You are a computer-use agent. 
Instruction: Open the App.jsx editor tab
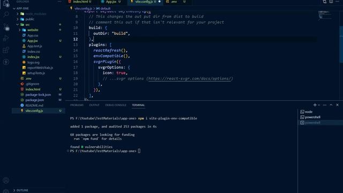coord(111,2)
